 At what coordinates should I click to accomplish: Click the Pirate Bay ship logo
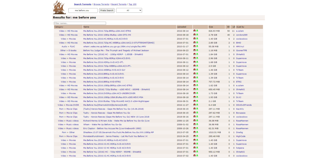point(59,7)
